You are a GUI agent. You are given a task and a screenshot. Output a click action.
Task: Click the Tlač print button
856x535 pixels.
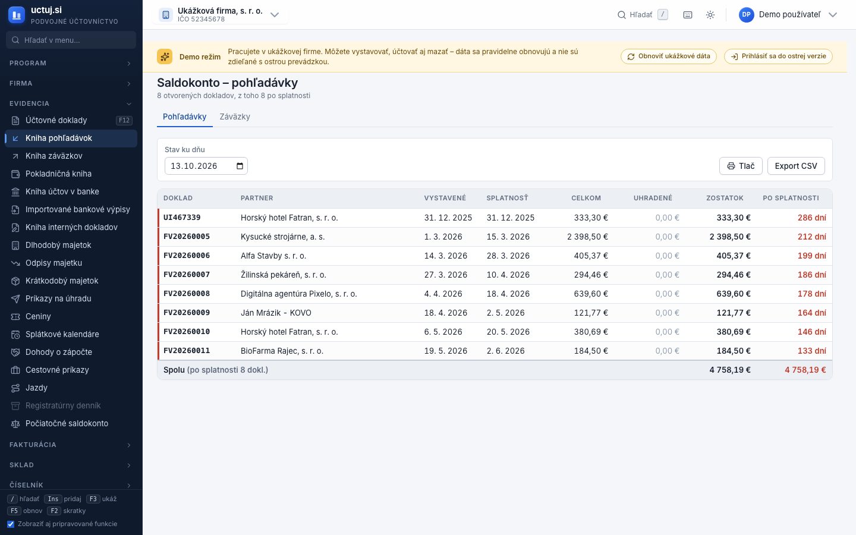click(741, 166)
